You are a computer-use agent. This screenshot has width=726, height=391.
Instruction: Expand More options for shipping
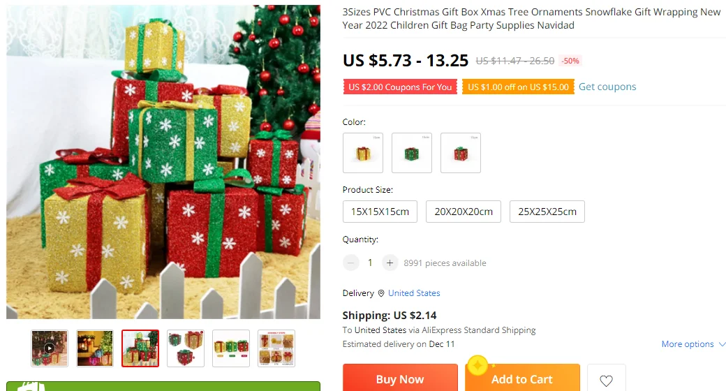pos(692,344)
